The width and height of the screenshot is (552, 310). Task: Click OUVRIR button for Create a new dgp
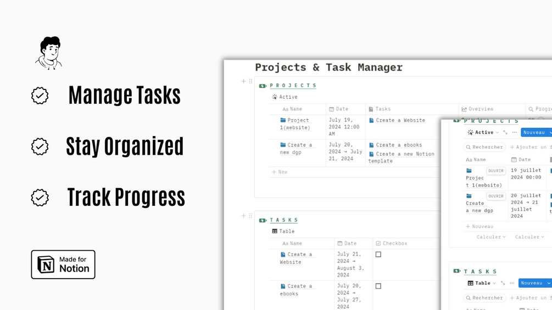tap(496, 196)
